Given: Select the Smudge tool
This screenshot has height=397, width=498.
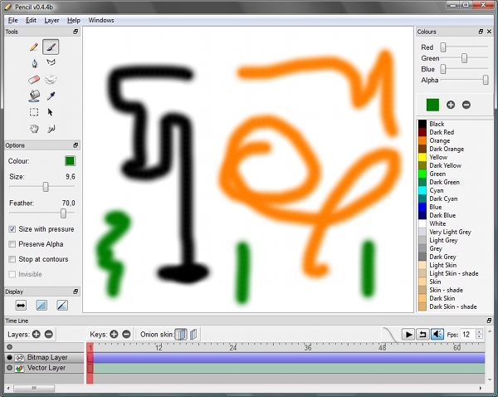Looking at the screenshot, I should 51,129.
